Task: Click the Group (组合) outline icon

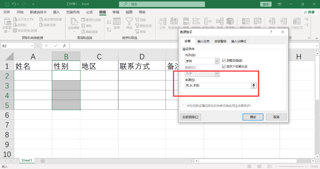Action: [272, 22]
